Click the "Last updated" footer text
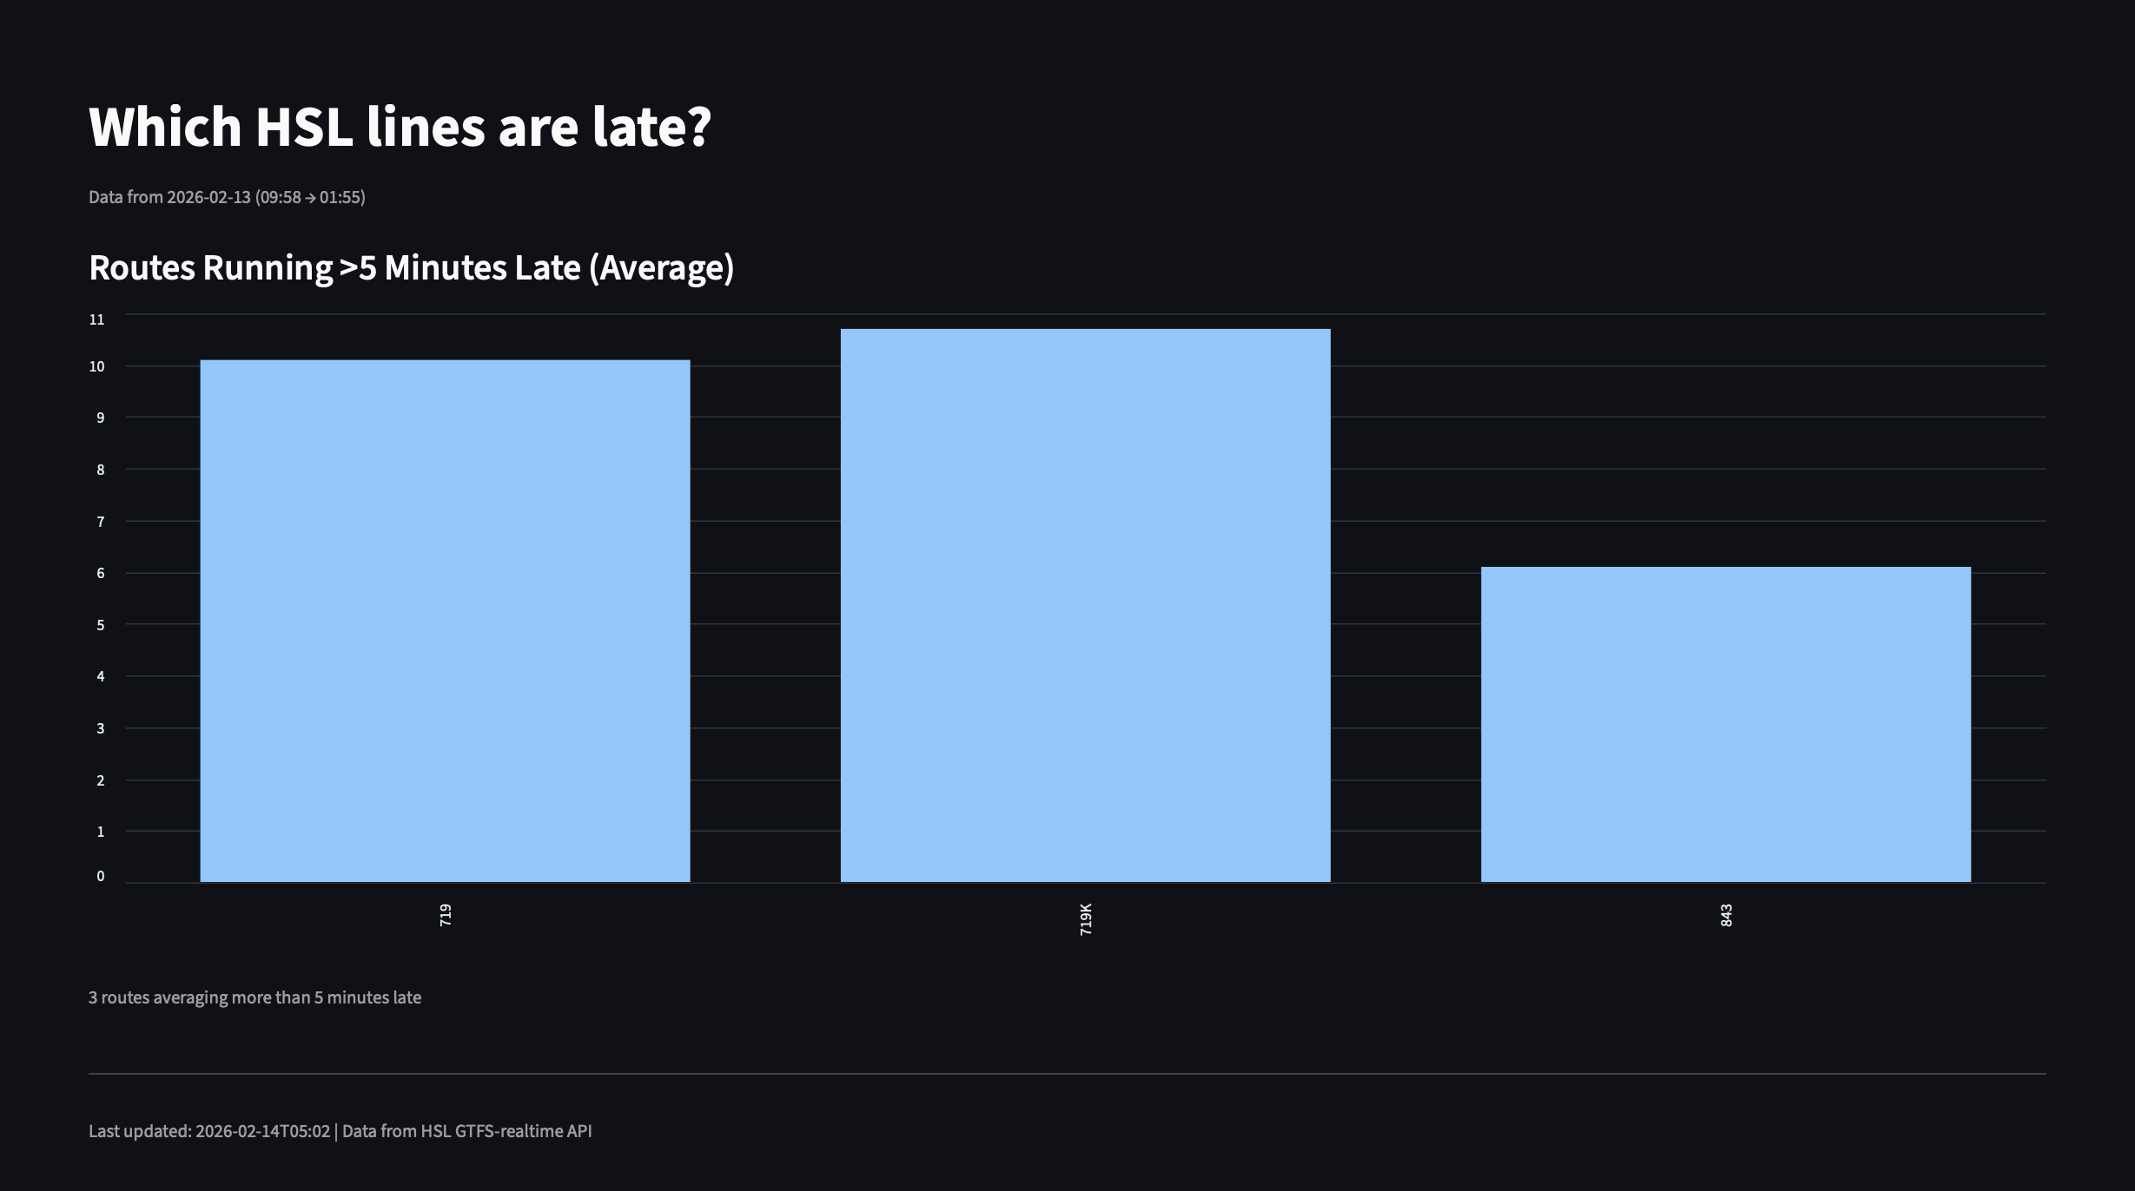 click(340, 1131)
